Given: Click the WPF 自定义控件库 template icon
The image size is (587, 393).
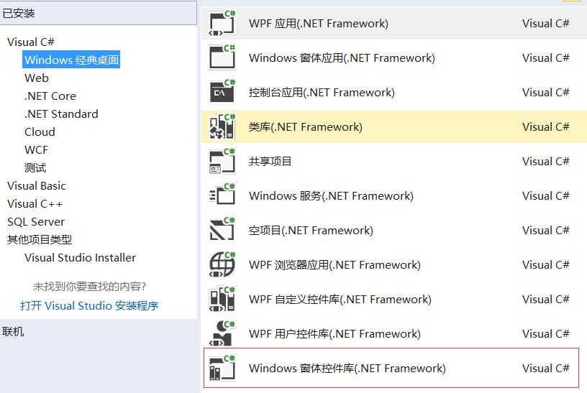Looking at the screenshot, I should pos(222,299).
